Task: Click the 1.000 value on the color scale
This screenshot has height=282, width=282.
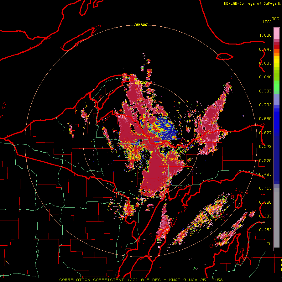Action: pyautogui.click(x=265, y=35)
